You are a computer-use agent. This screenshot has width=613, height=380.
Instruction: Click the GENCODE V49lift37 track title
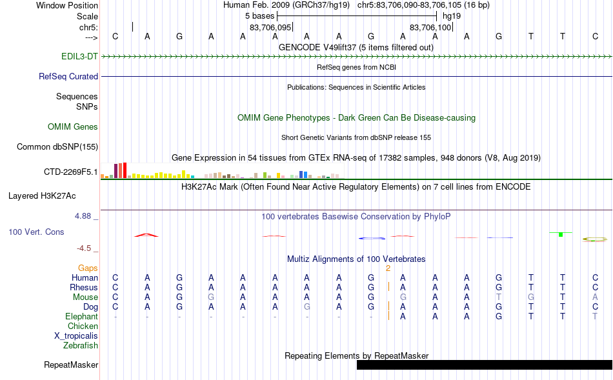[356, 47]
